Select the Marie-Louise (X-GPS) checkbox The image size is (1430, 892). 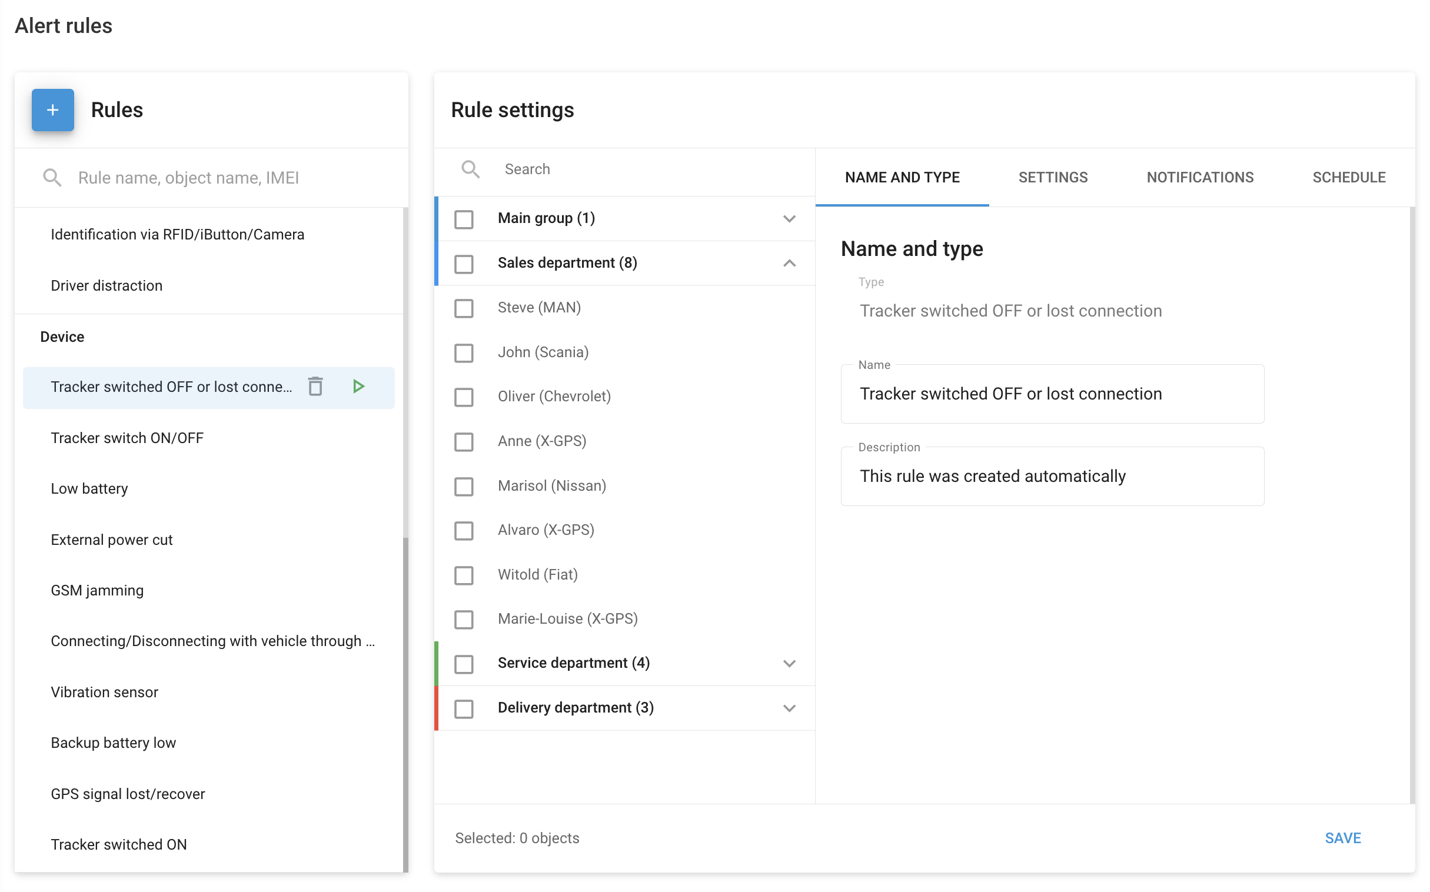pos(464,620)
